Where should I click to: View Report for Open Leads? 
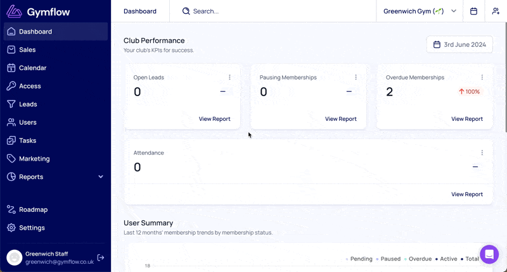(x=214, y=119)
